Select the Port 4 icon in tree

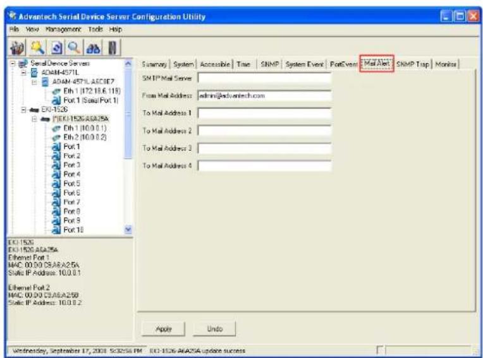click(x=56, y=174)
